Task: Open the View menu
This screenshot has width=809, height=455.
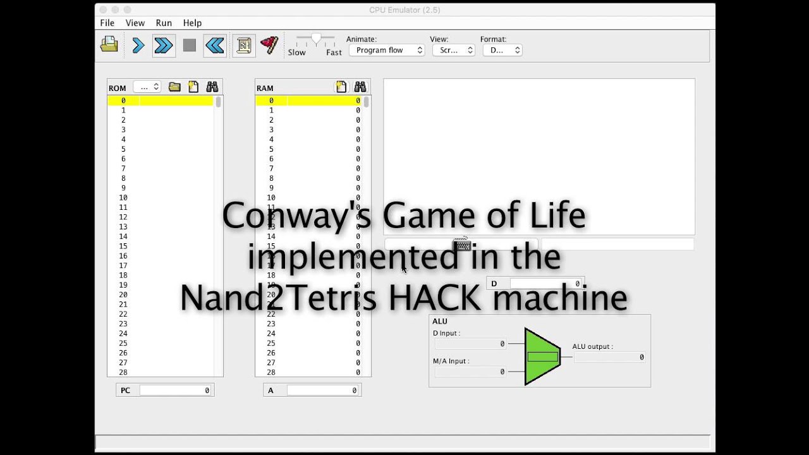Action: 135,23
